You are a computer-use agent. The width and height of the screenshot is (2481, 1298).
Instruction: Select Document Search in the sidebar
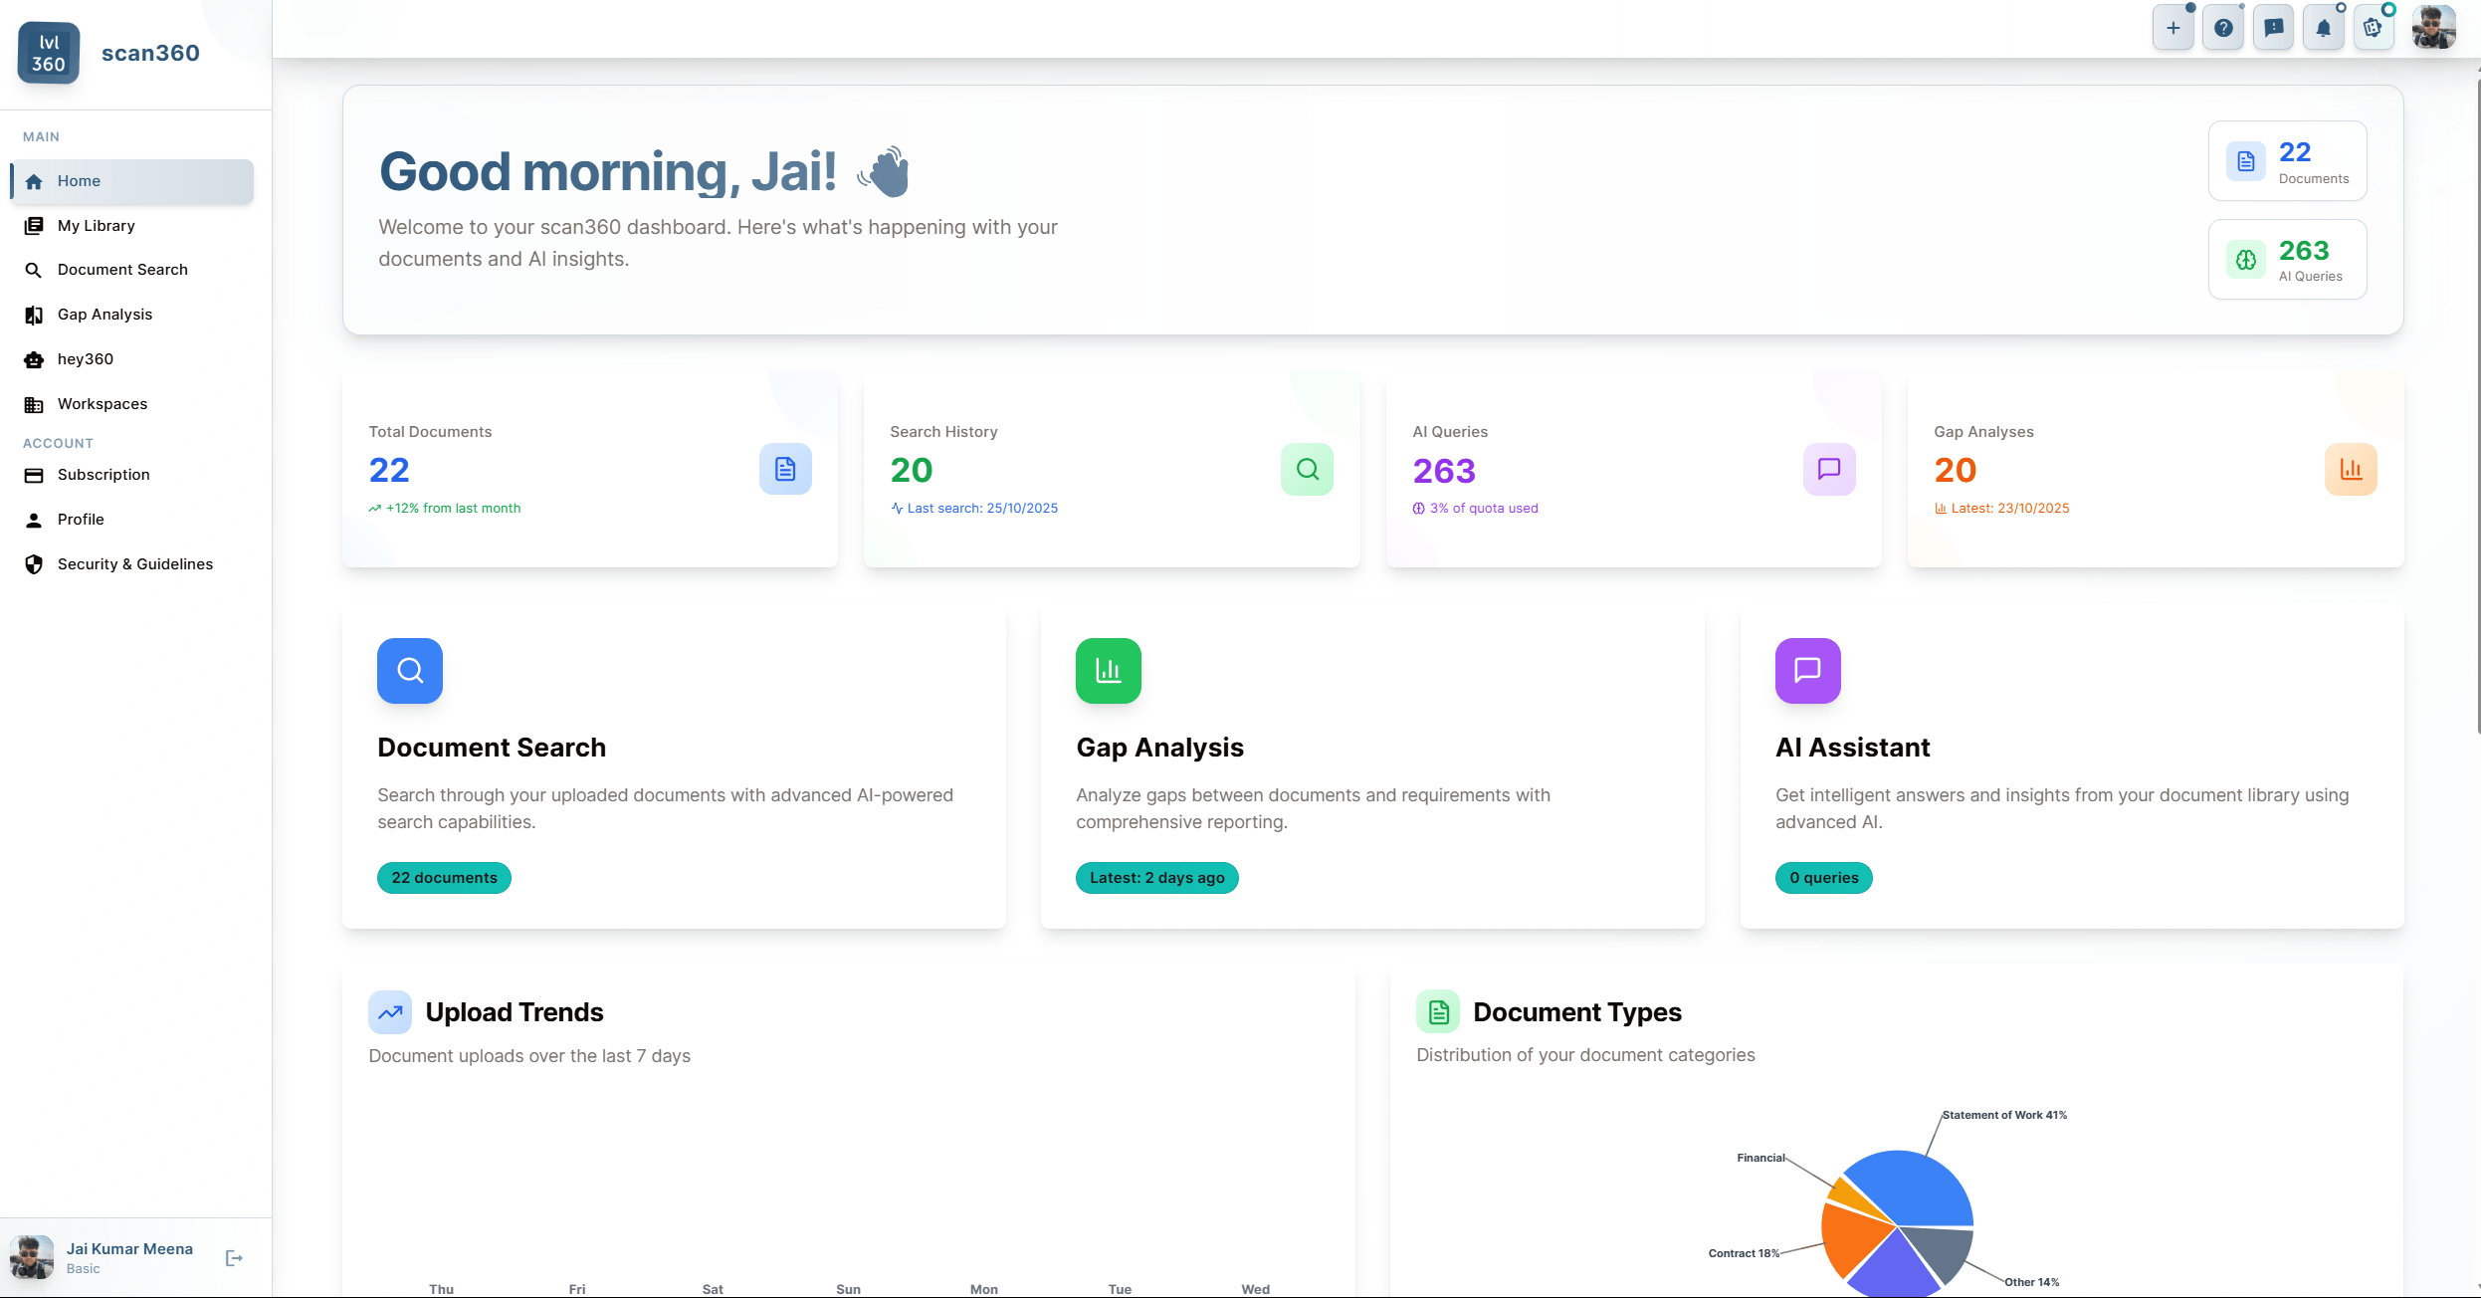121,269
